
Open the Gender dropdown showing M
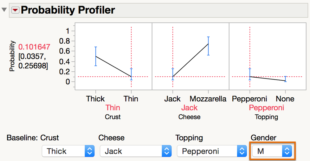[x=272, y=151]
